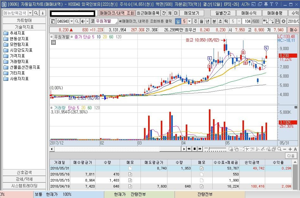The width and height of the screenshot is (300, 198).
Task: Click the A text icon in chart toolbar
Action: (295, 149)
